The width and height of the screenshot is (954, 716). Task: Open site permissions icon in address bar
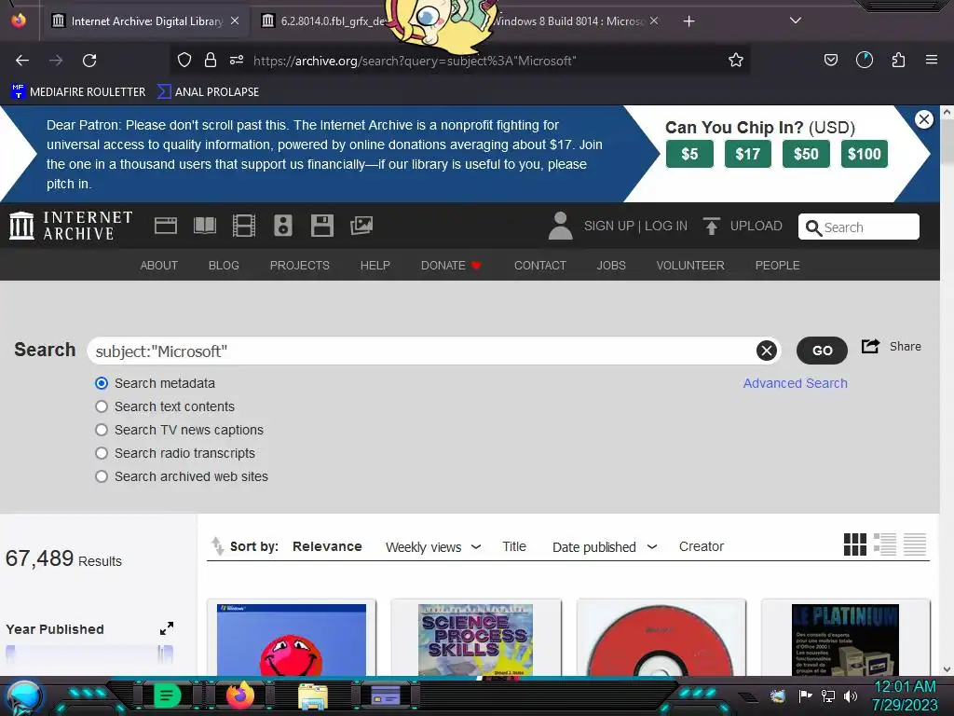[237, 61]
